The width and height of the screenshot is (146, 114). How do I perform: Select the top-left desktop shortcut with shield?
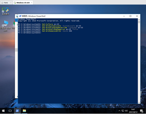click(5, 11)
